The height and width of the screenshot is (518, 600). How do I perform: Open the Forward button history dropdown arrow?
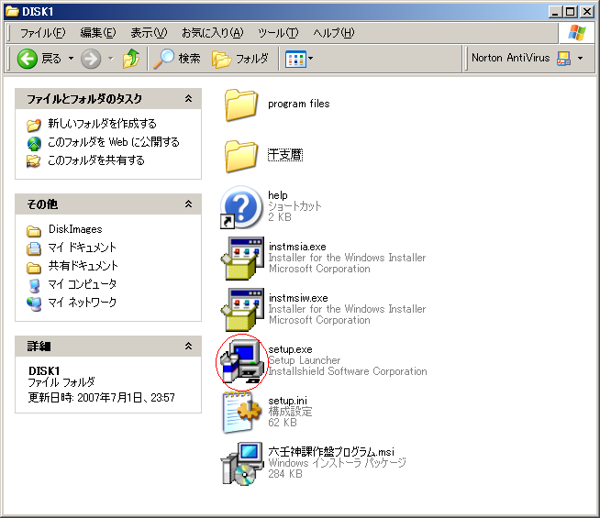(111, 59)
